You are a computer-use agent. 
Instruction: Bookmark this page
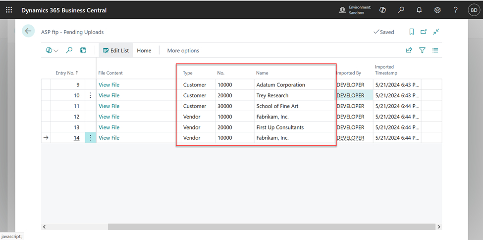411,32
